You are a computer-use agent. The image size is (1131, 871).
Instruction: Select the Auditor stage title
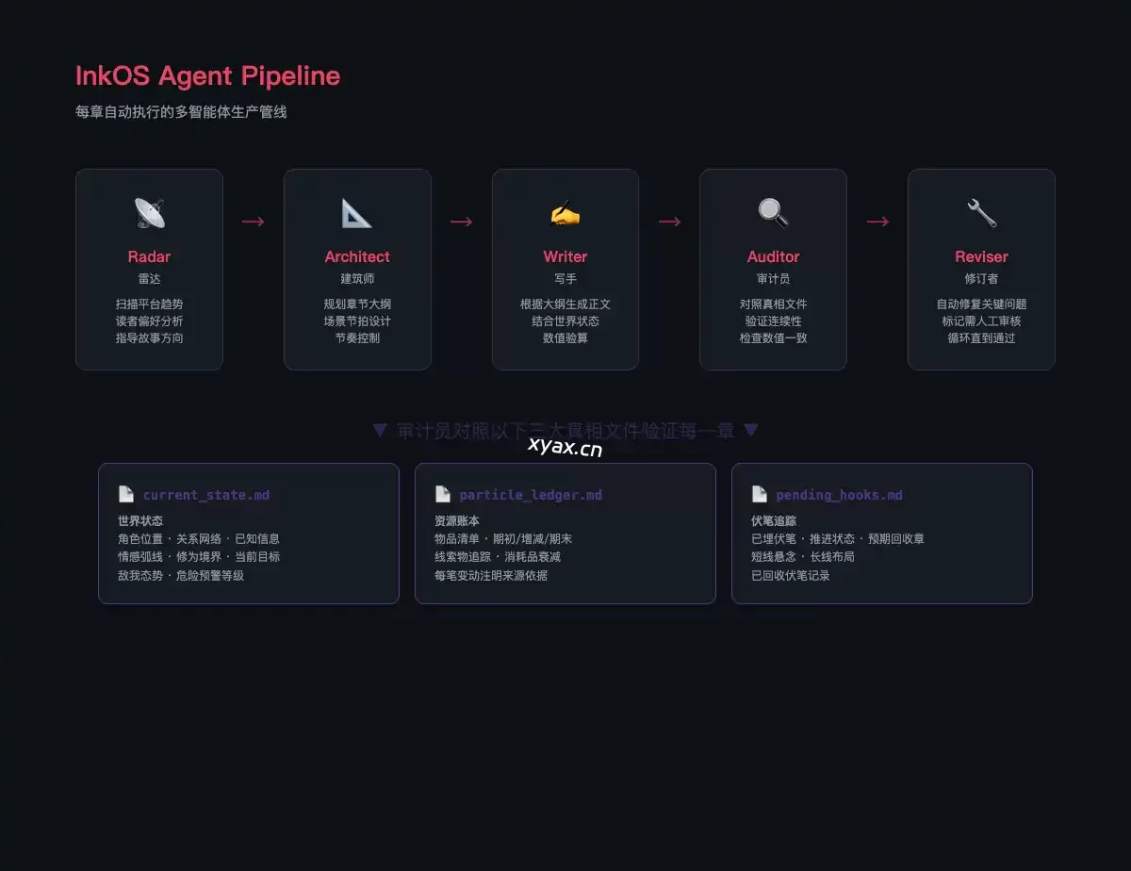773,256
